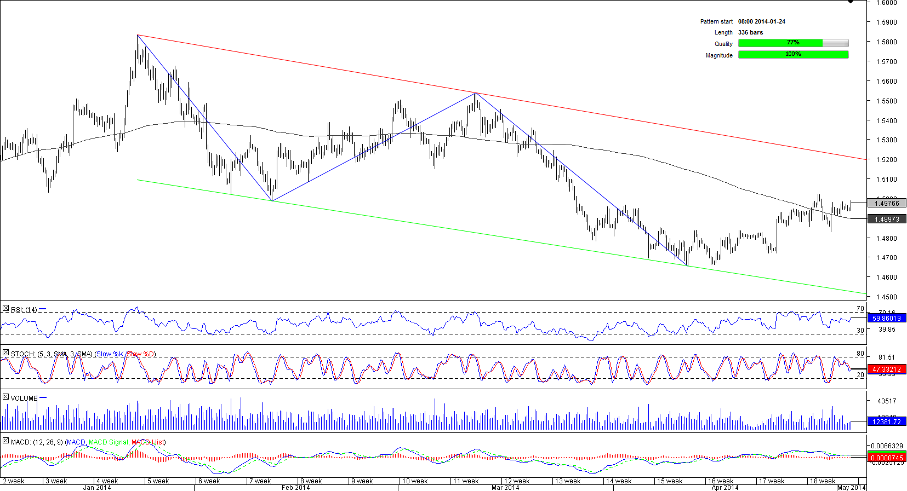907x491 pixels.
Task: Click the Quality 77% progress bar
Action: coord(793,43)
